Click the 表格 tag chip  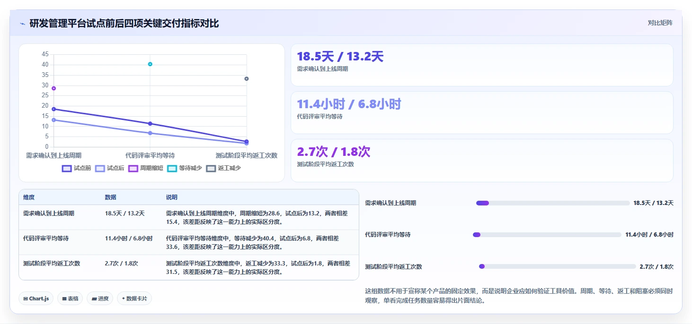coord(70,298)
